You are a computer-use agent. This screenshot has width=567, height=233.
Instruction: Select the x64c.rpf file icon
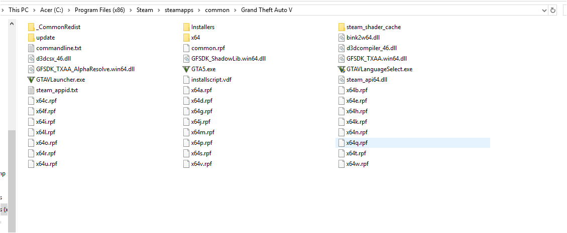point(31,101)
